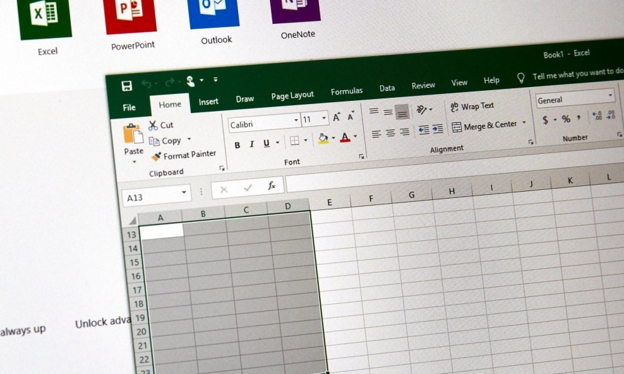Expand the Fill Color dropdown arrow
This screenshot has width=624, height=374.
coord(333,138)
